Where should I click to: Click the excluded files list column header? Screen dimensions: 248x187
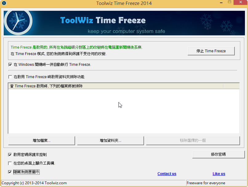[x=116, y=86]
